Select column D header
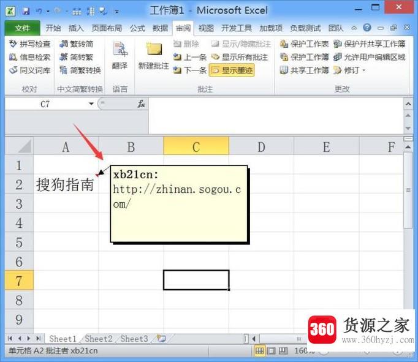Viewport: 418px width, 362px height. point(261,146)
